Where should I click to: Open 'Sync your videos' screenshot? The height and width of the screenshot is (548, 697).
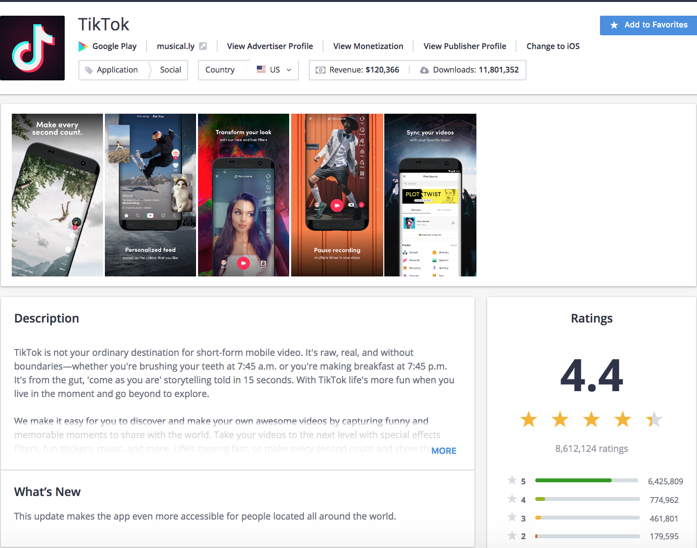[430, 195]
